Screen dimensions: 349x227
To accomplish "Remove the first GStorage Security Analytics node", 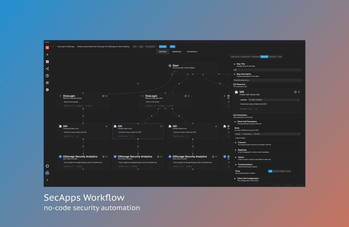I will tap(106, 157).
